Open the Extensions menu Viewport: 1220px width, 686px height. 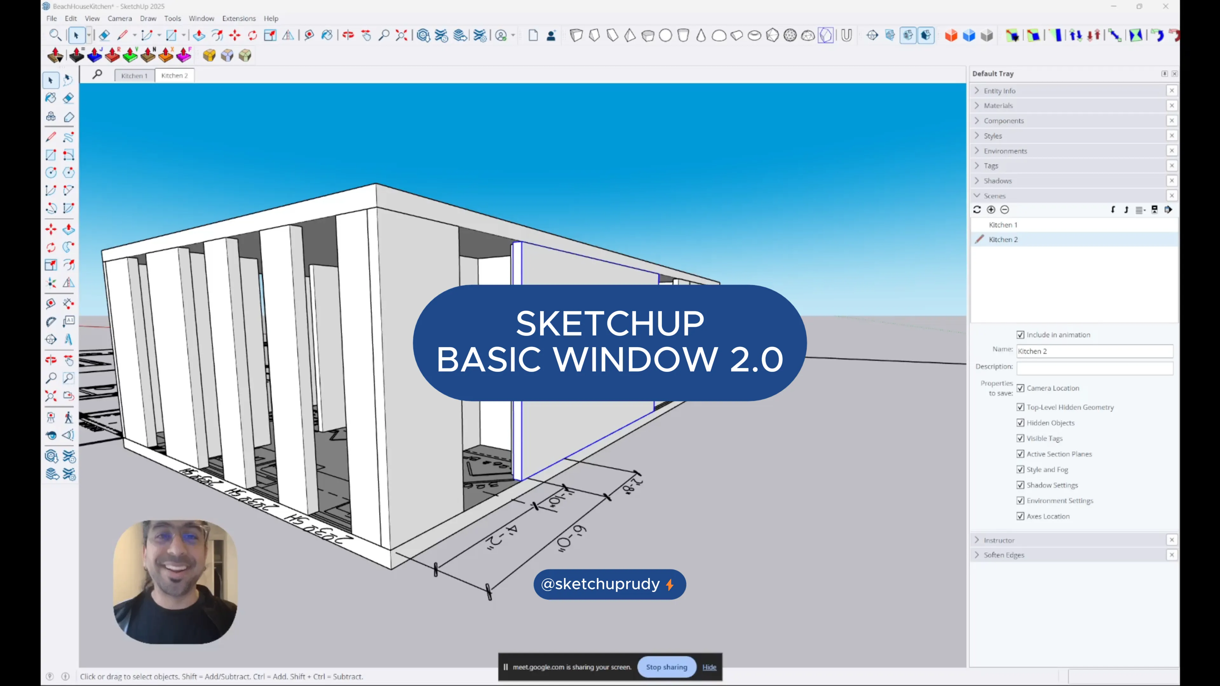pos(239,18)
